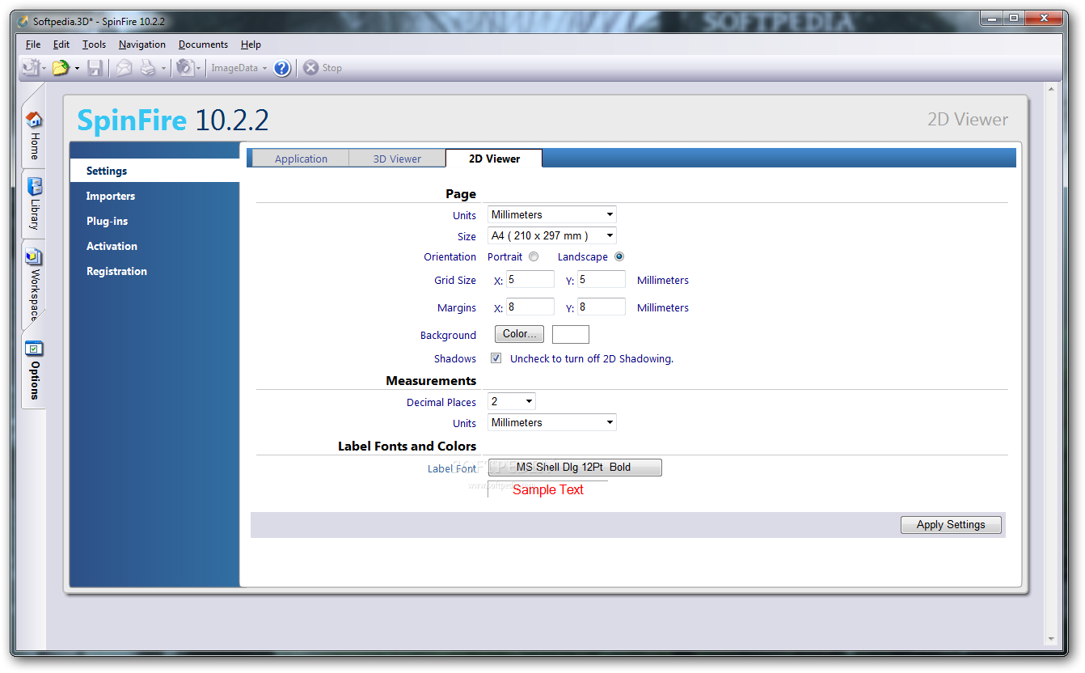Expand the Capture camera dropdown arrow

[199, 69]
